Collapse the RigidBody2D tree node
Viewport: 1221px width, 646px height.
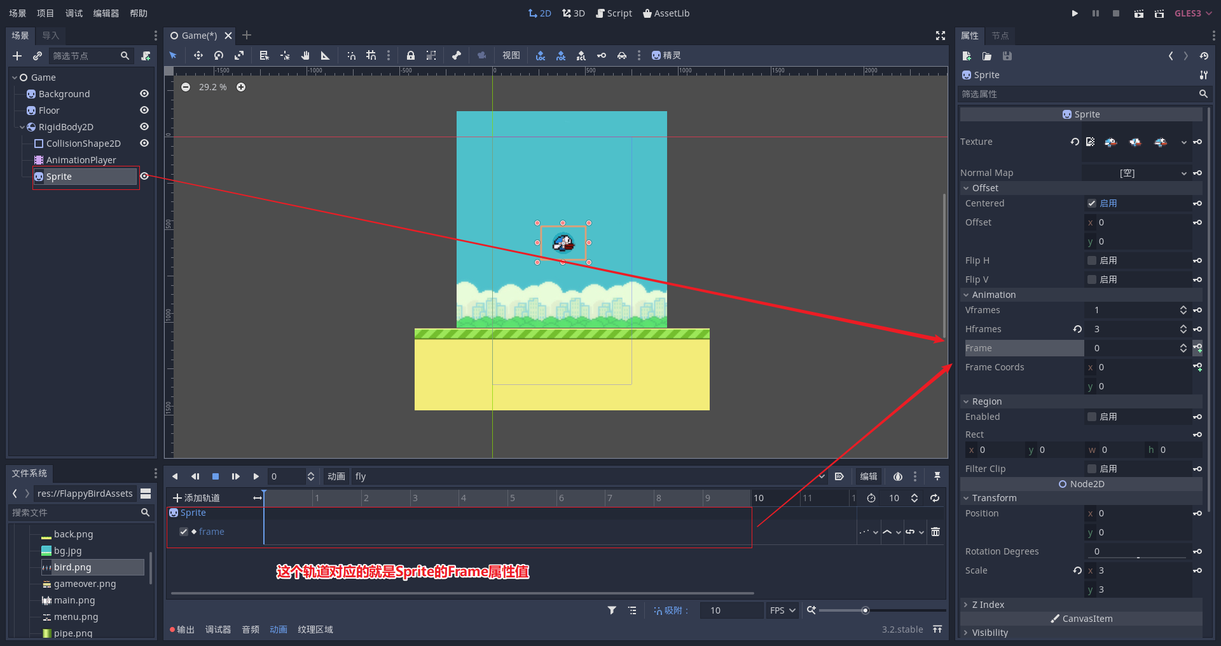22,127
